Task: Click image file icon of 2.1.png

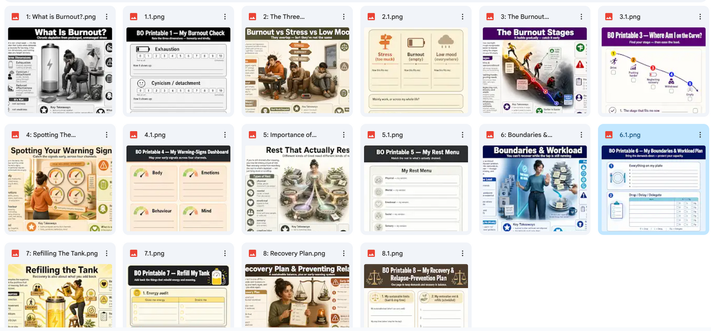Action: [371, 17]
